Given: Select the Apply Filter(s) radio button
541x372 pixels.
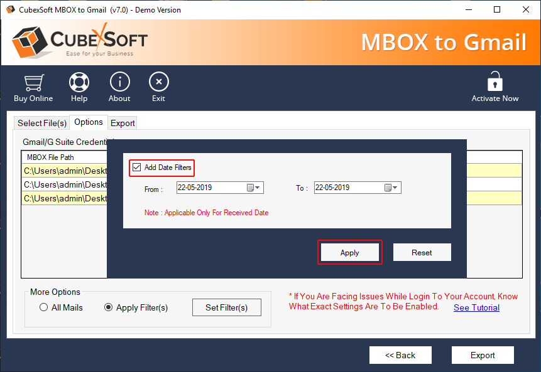Looking at the screenshot, I should 108,307.
